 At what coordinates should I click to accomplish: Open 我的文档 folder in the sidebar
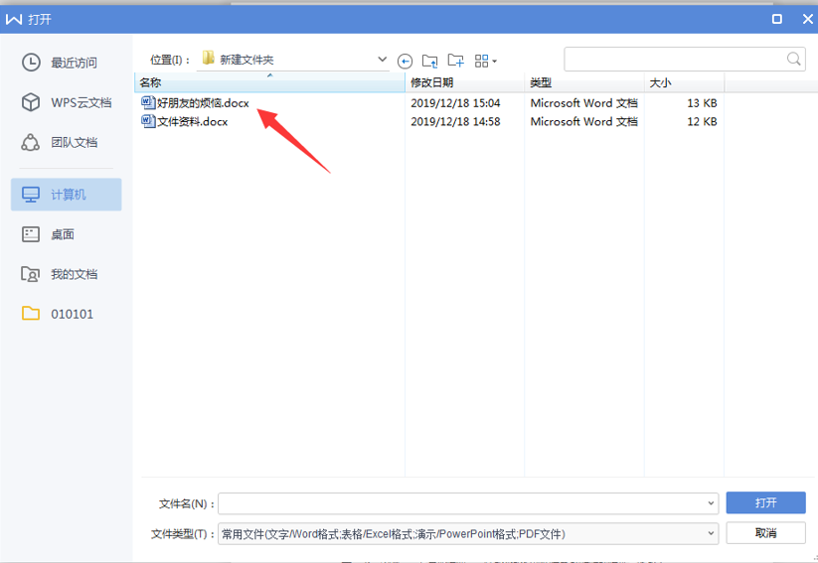pos(60,274)
